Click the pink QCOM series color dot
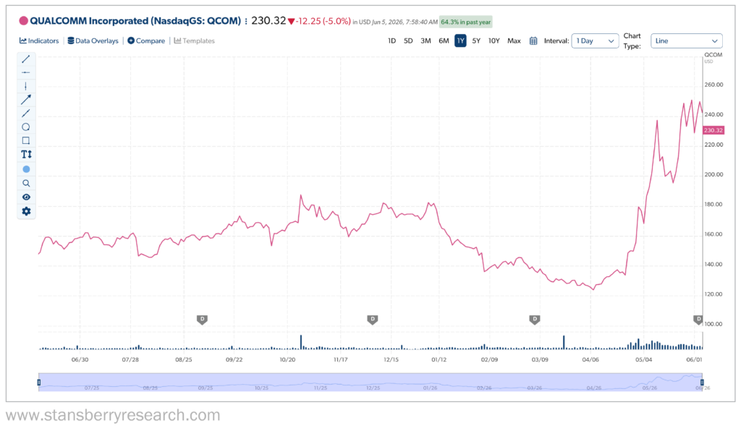The height and width of the screenshot is (431, 741). pos(23,21)
